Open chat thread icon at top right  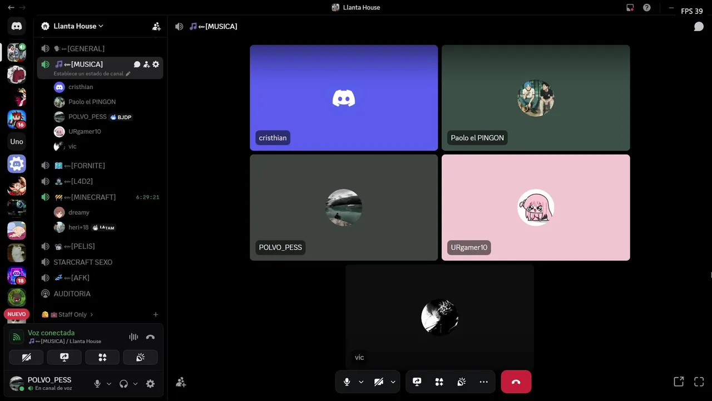pos(699,27)
